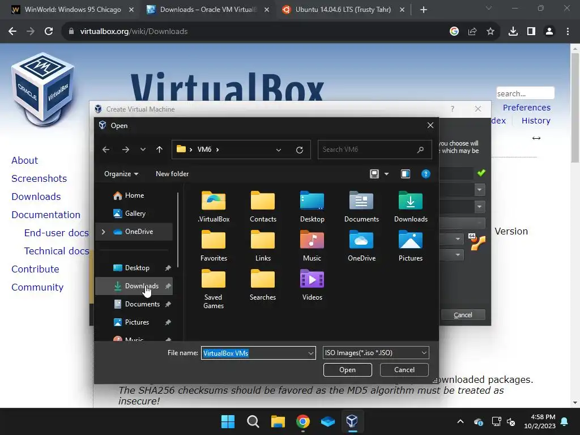This screenshot has height=435, width=580.
Task: Expand the File name history dropdown
Action: pyautogui.click(x=311, y=353)
